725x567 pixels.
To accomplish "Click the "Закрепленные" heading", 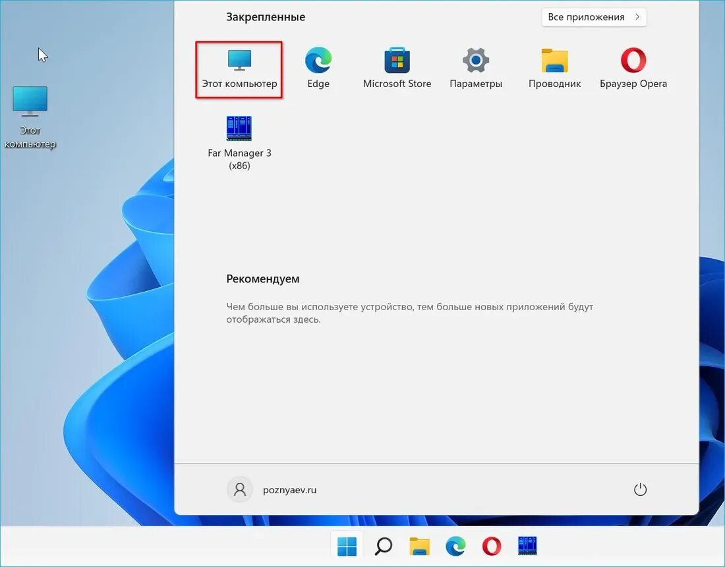I will [266, 17].
